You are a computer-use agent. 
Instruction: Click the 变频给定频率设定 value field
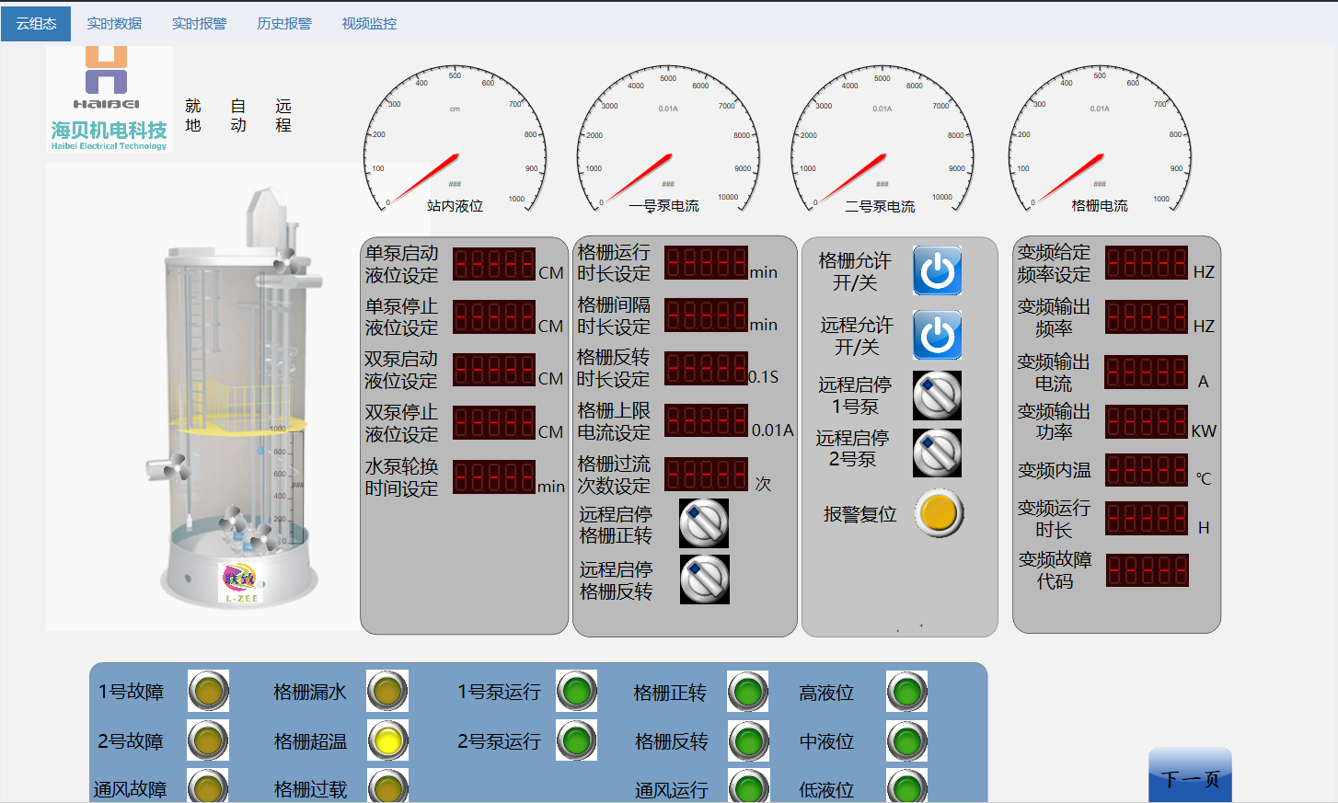coord(1147,264)
